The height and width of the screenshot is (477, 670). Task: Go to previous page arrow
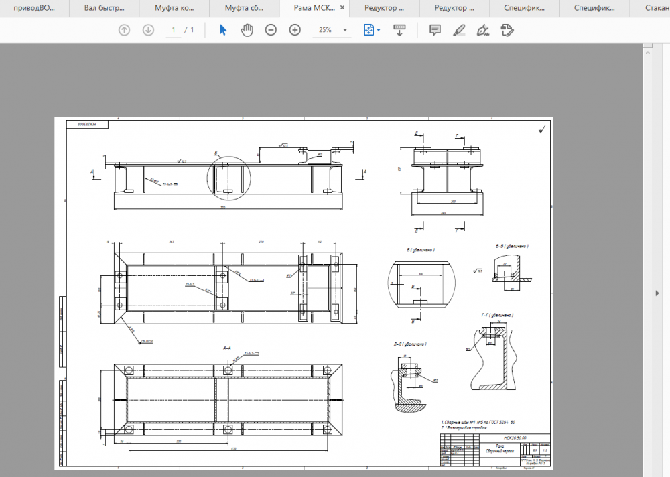(124, 30)
